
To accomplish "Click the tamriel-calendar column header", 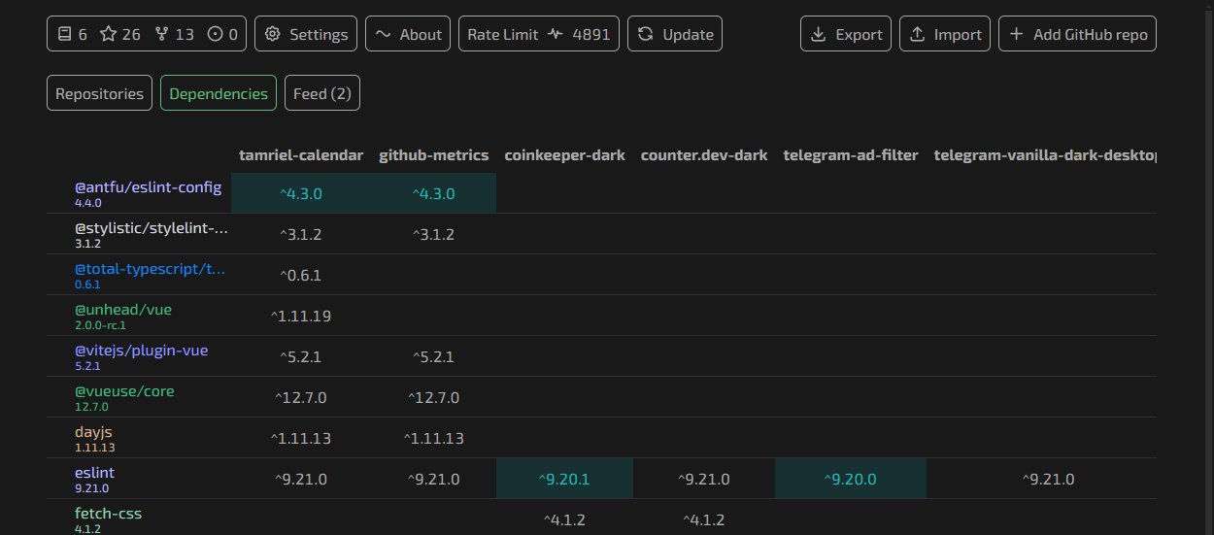I will 301,155.
